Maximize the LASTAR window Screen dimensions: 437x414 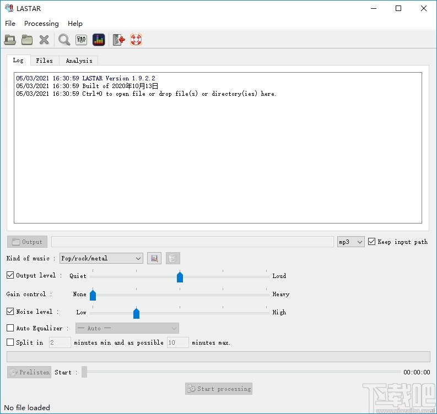pos(398,8)
